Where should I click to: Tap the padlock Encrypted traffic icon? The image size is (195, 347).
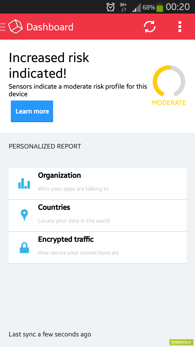(24, 247)
